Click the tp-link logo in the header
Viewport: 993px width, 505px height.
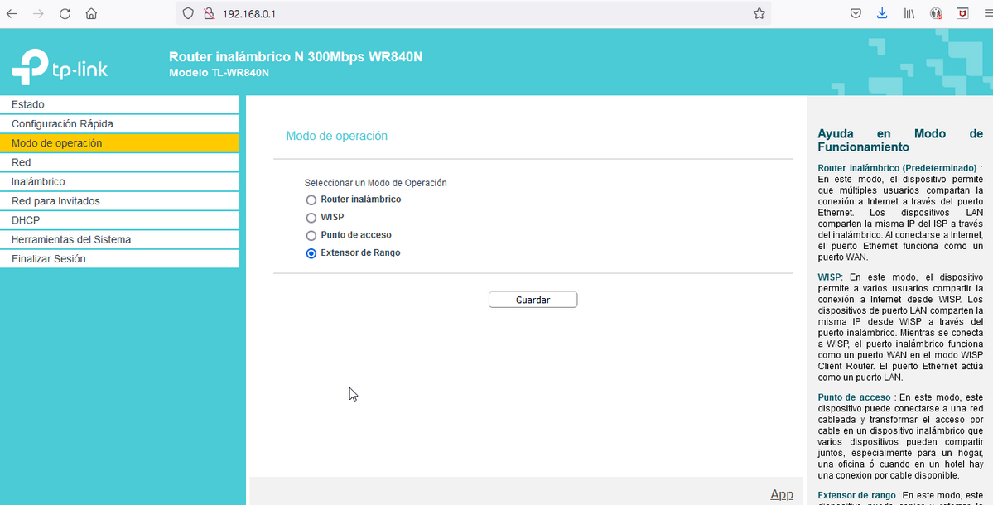click(x=59, y=66)
